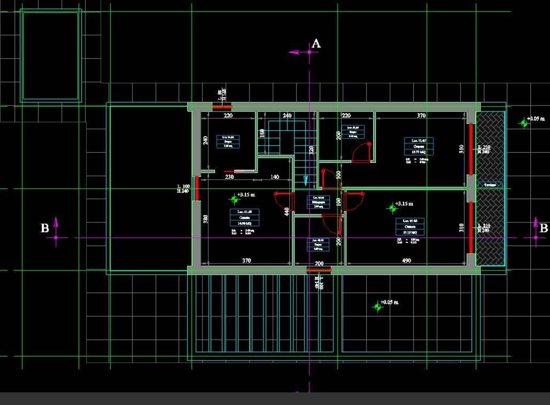Select the red door swing of the left bedroom
Viewport: 550px width, 405px height.
tap(283, 202)
